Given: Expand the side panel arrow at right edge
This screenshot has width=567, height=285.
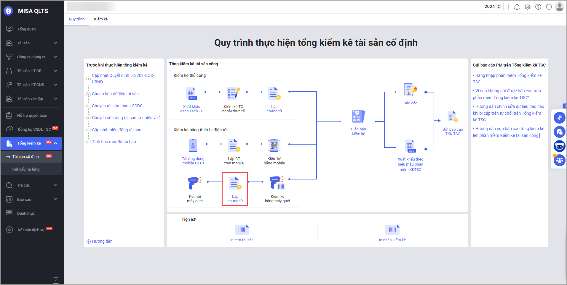Looking at the screenshot, I should click(565, 106).
